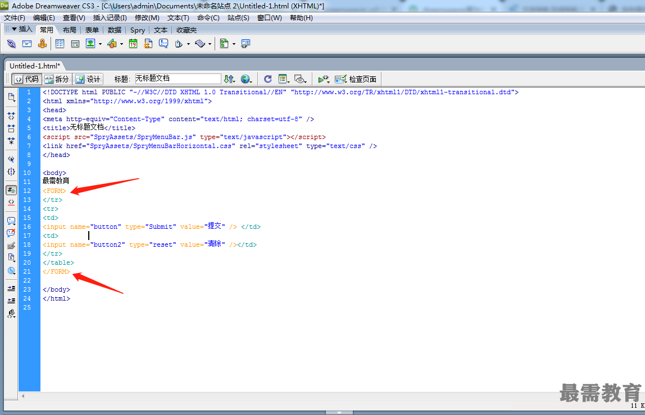Remove the comment from code
Viewport: 645px width, 415px height.
click(x=11, y=233)
